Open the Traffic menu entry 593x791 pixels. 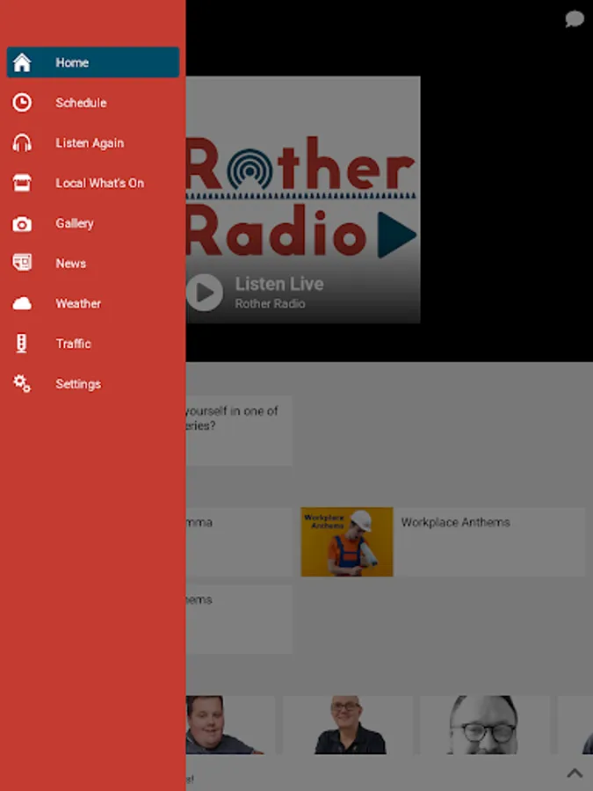93,344
